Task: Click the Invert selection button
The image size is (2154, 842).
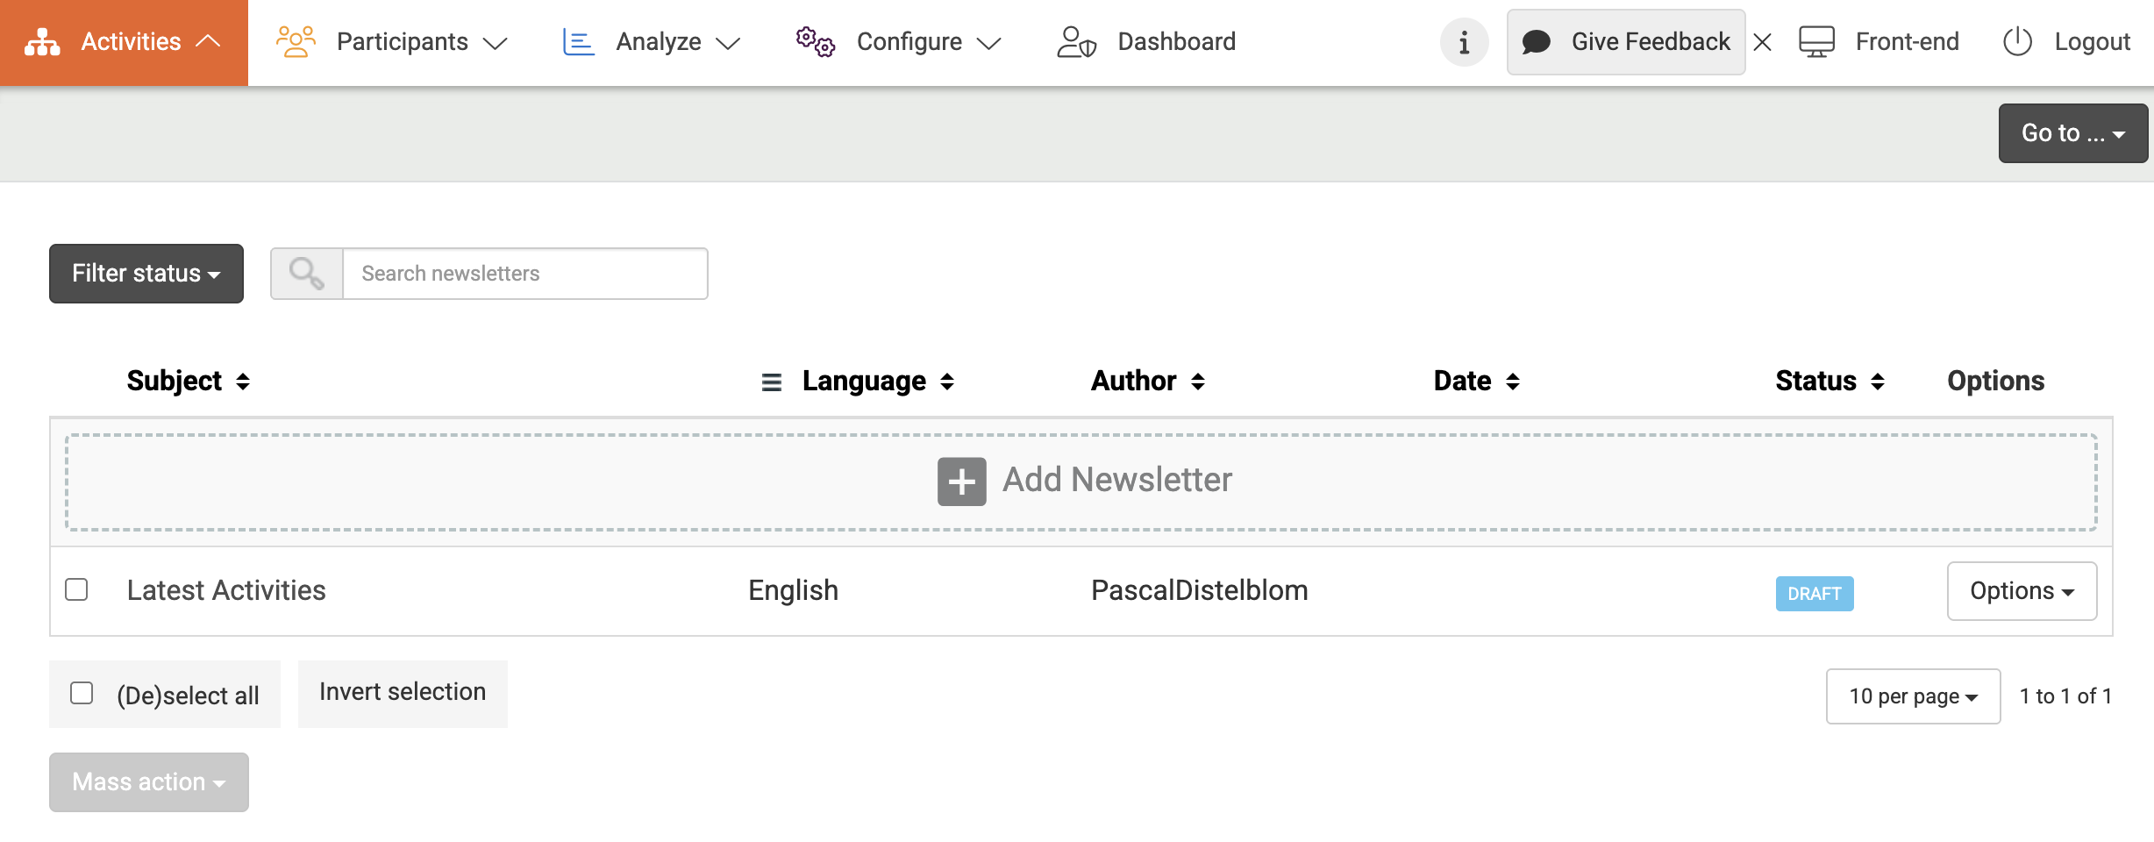Action: (403, 693)
